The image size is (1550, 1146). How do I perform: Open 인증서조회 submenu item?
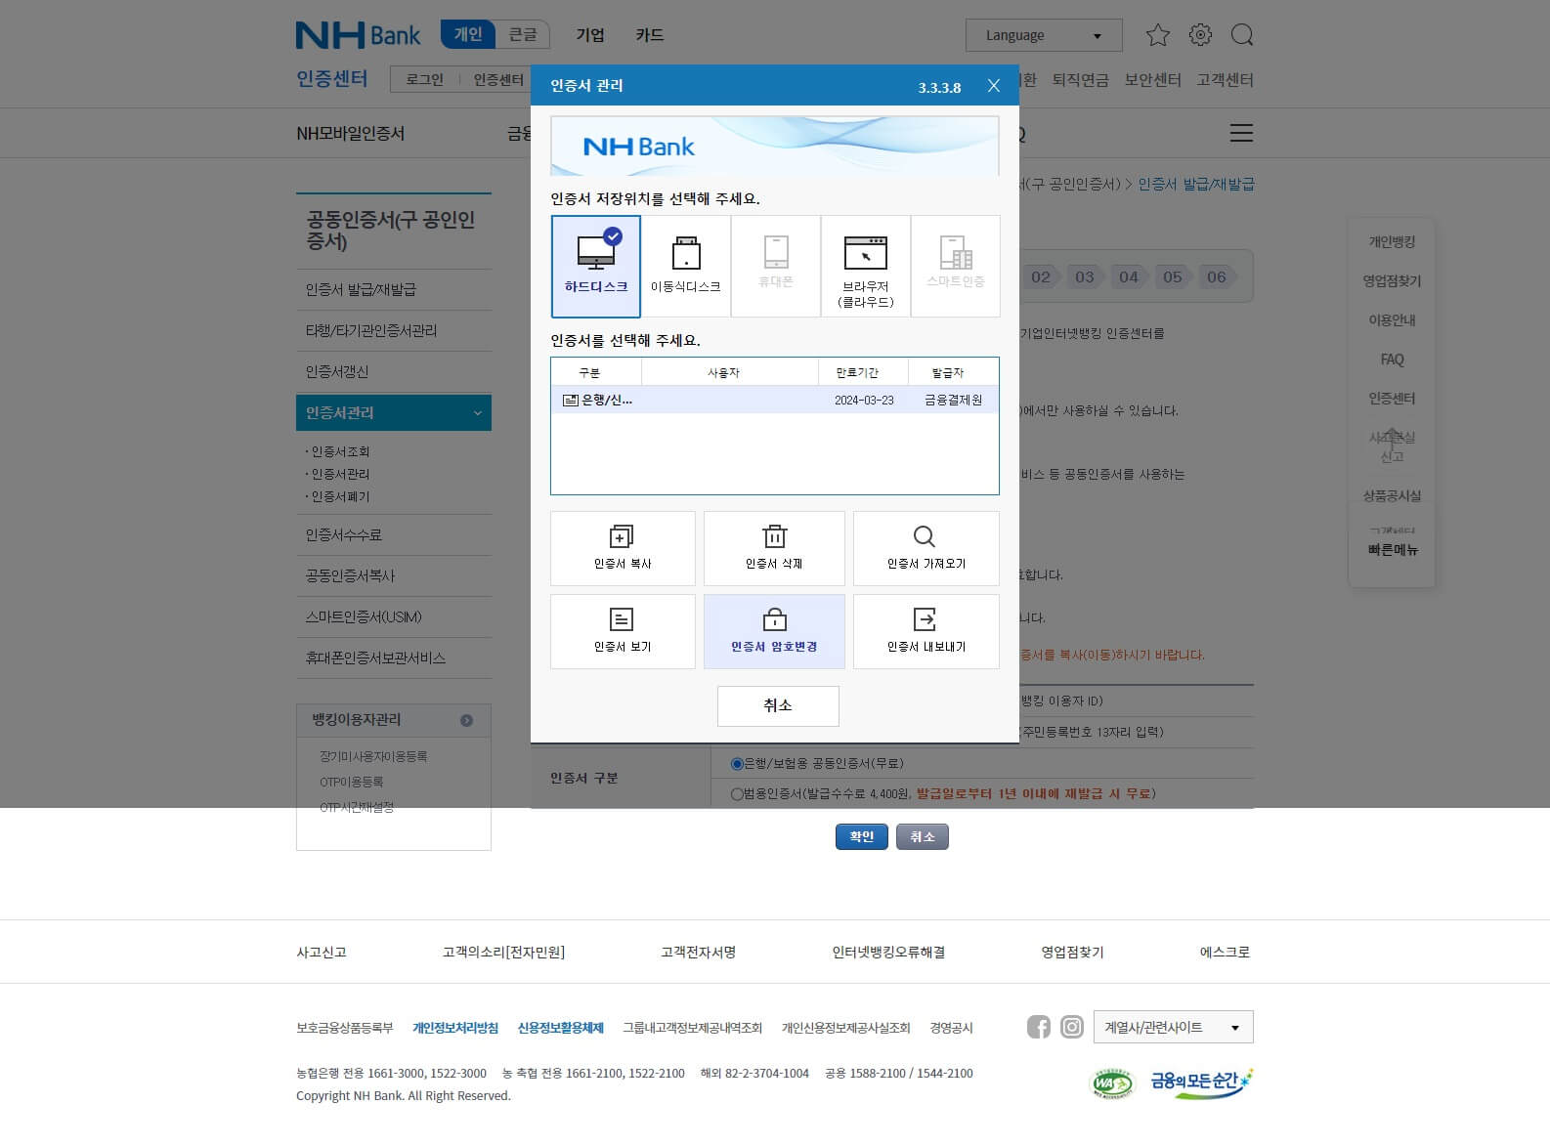click(x=340, y=451)
